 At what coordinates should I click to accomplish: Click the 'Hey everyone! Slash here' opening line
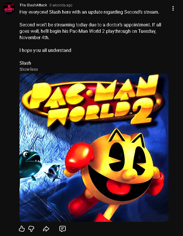pyautogui.click(x=89, y=12)
